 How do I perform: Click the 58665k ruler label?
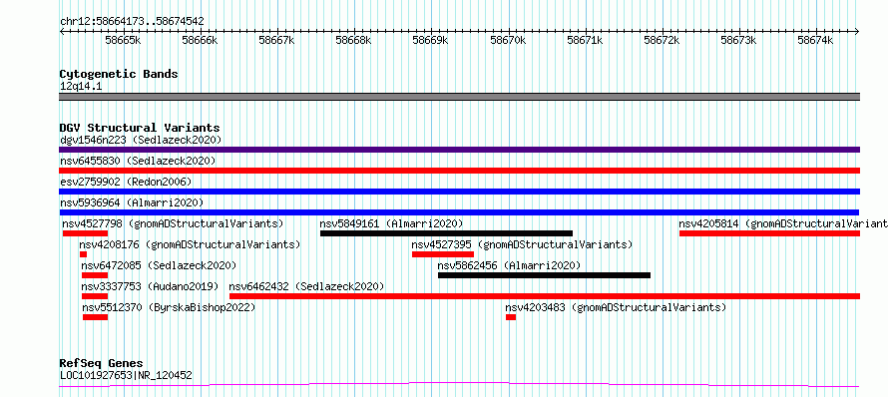[123, 40]
